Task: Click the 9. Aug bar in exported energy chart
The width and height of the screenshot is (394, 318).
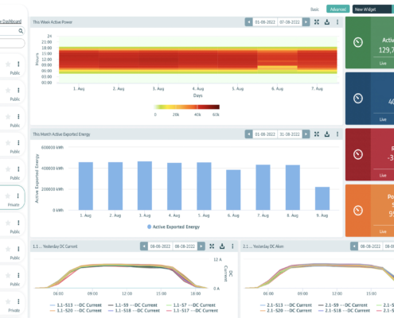Action: (322, 199)
